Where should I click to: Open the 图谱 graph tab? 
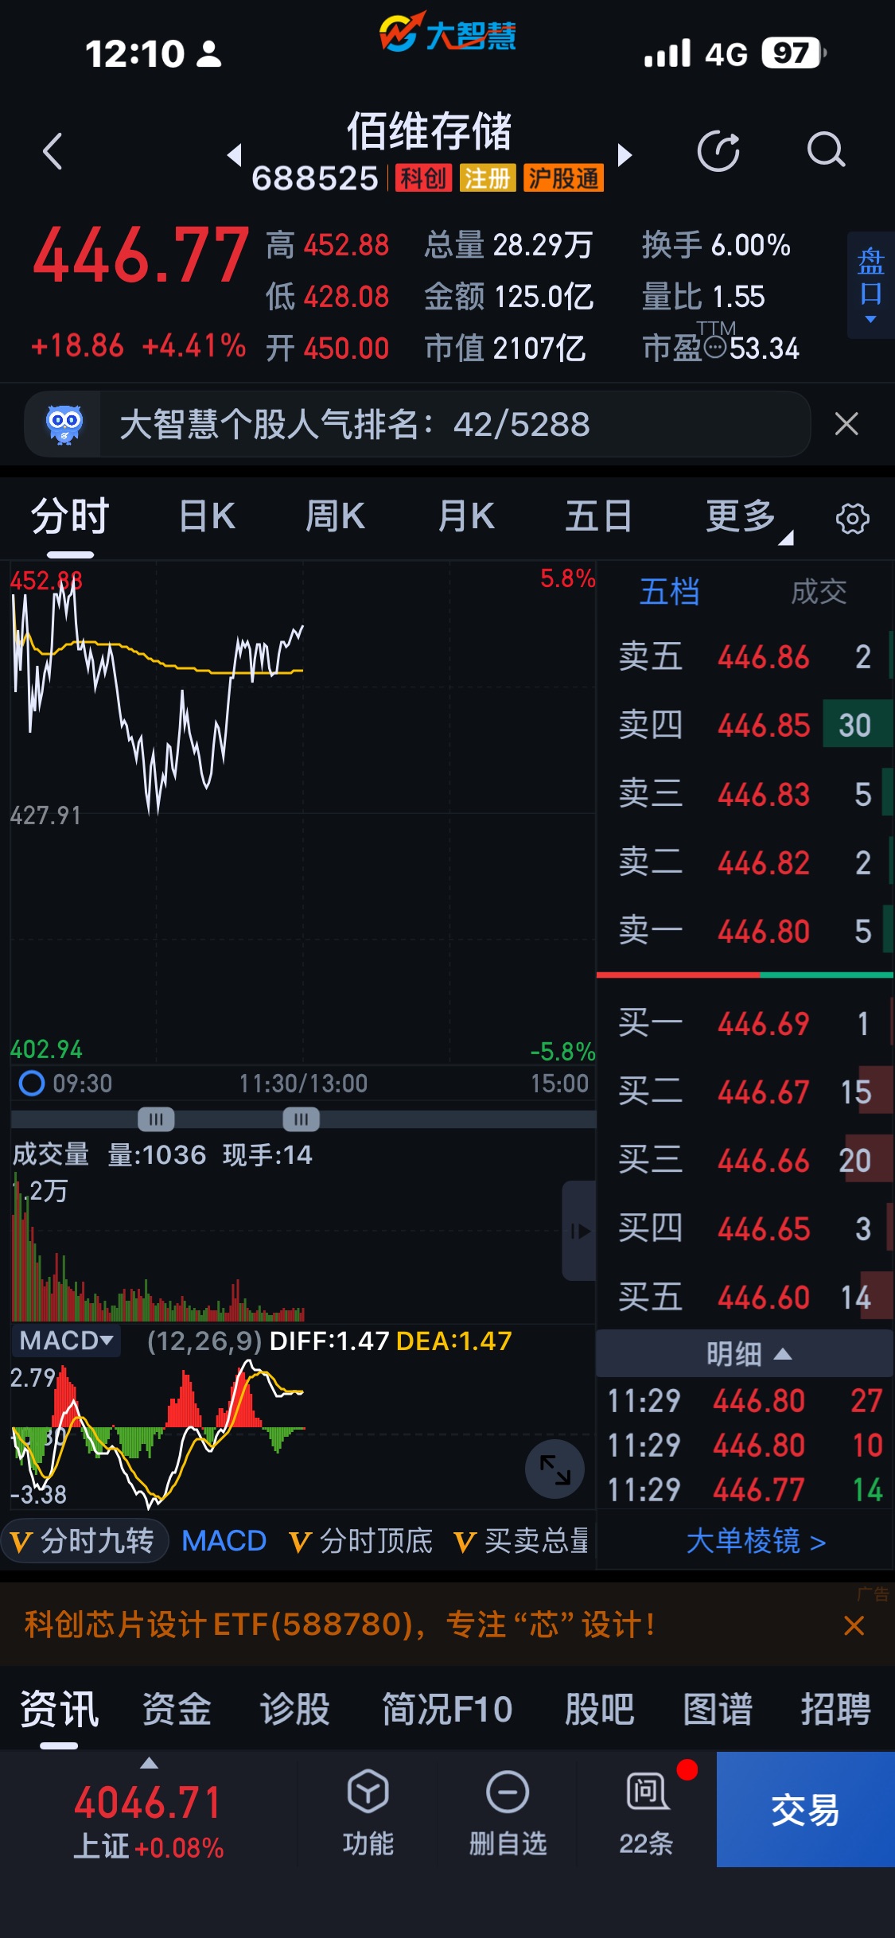point(718,1709)
